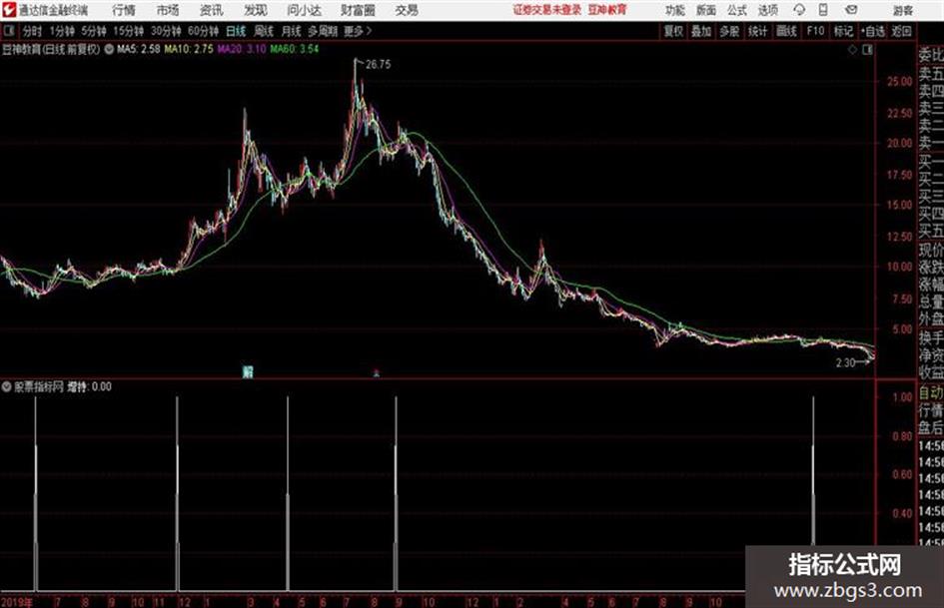944x608 pixels.
Task: Click the 证券交易未登录 login link
Action: pos(547,10)
